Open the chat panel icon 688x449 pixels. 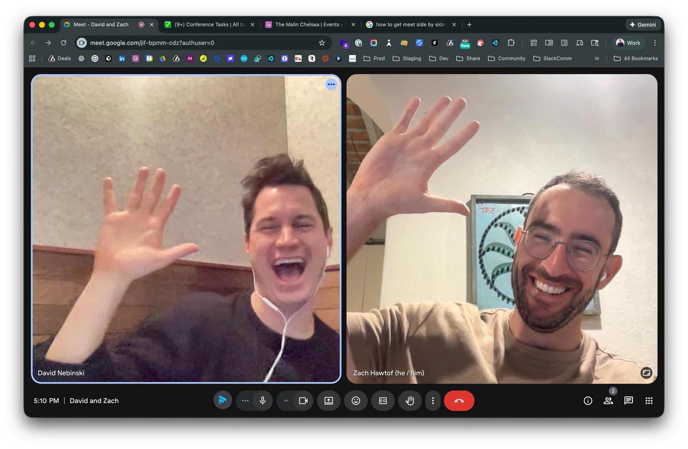pyautogui.click(x=628, y=401)
